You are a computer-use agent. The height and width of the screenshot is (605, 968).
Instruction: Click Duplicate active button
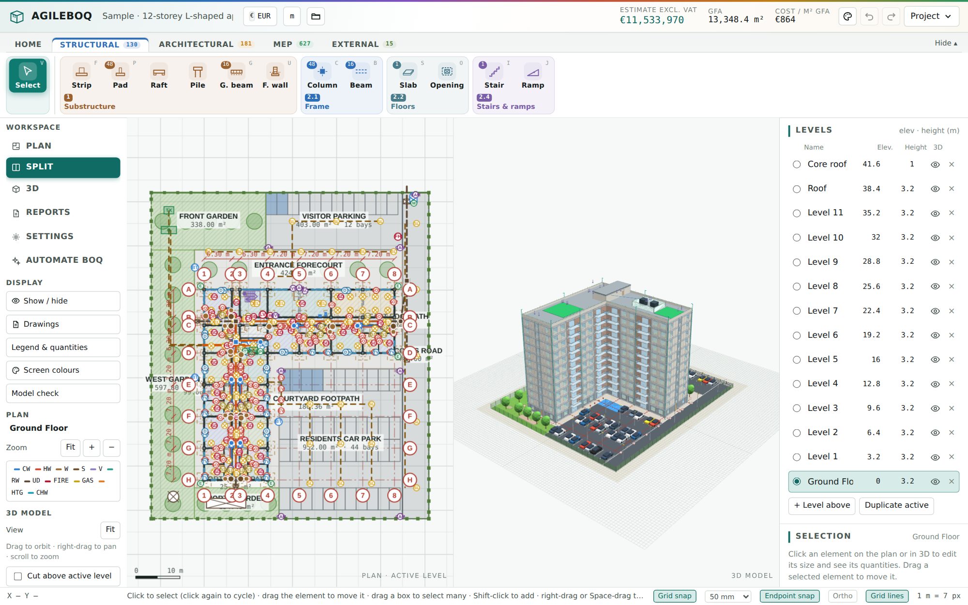click(896, 505)
